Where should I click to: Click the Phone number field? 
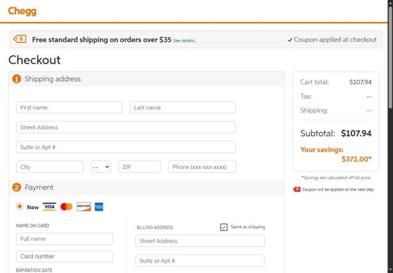click(202, 167)
